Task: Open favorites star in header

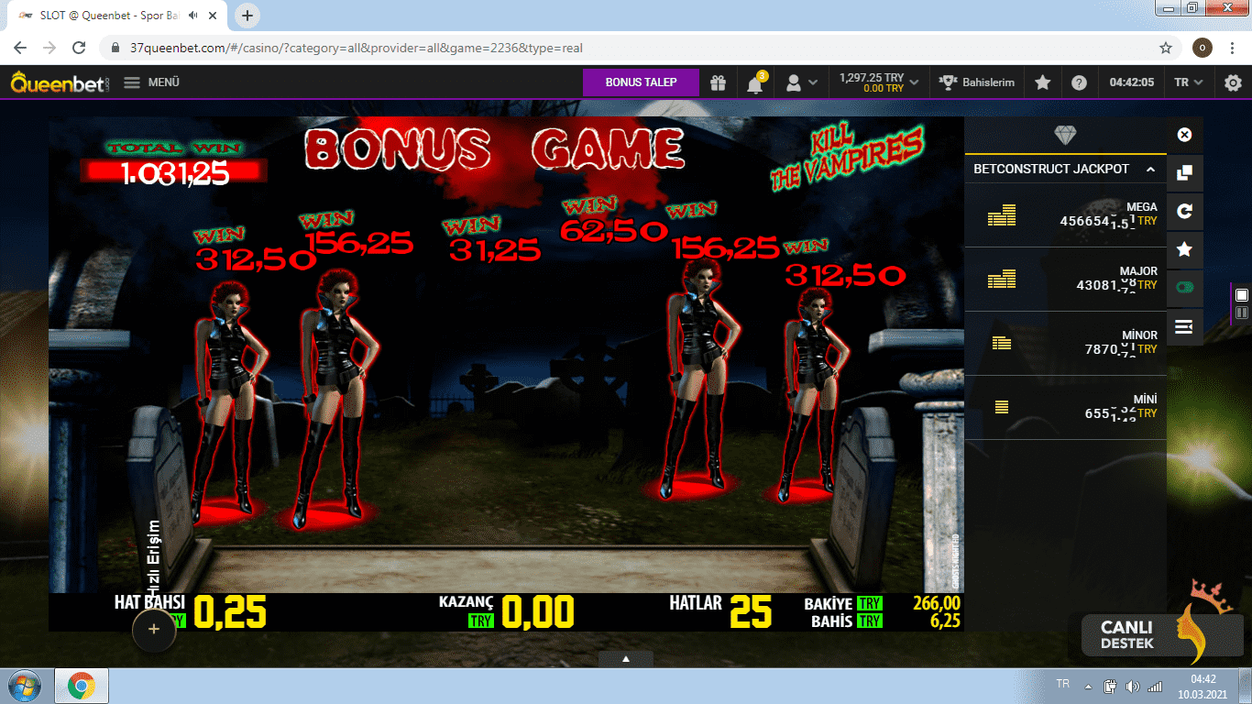Action: click(1043, 82)
